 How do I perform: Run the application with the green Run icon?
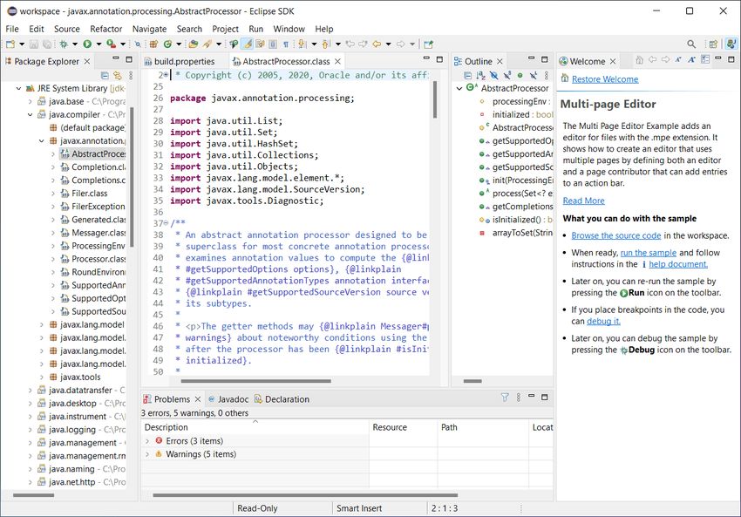[x=87, y=43]
